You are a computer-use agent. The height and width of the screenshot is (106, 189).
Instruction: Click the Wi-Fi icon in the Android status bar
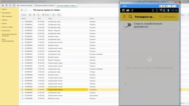161,10
